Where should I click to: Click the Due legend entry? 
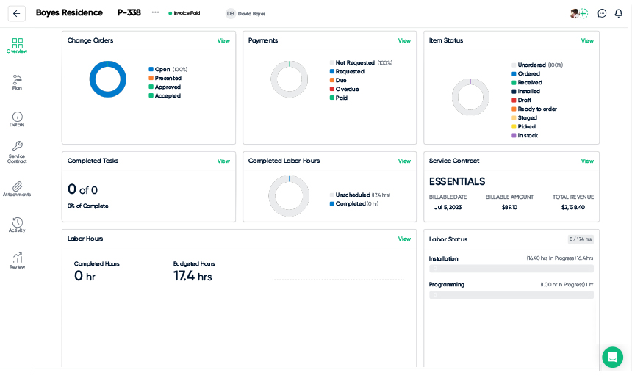[338, 81]
